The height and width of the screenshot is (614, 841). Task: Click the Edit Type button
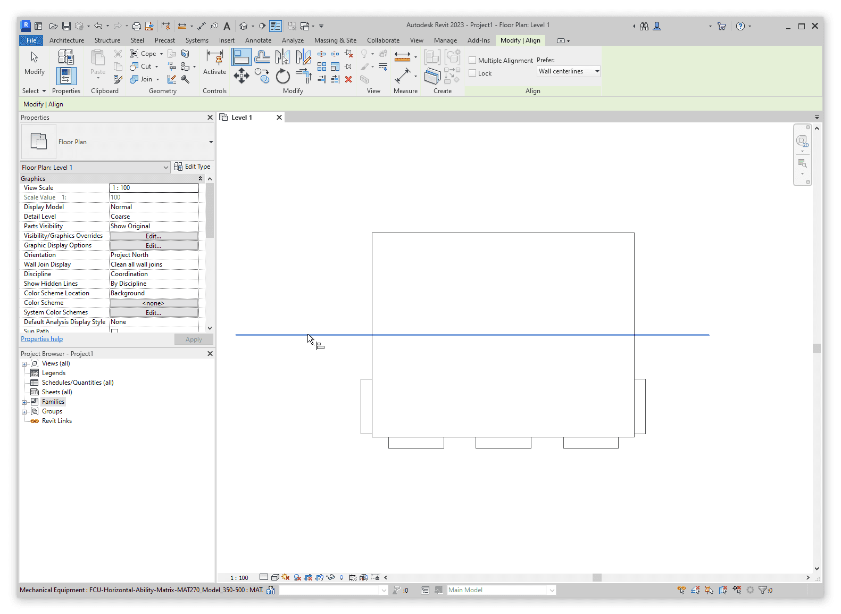(192, 167)
